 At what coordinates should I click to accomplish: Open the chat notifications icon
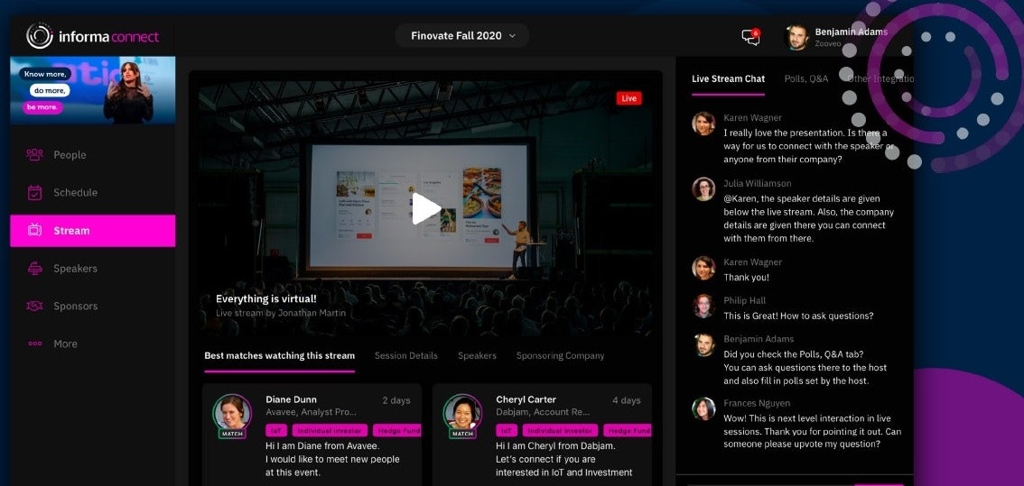(751, 37)
